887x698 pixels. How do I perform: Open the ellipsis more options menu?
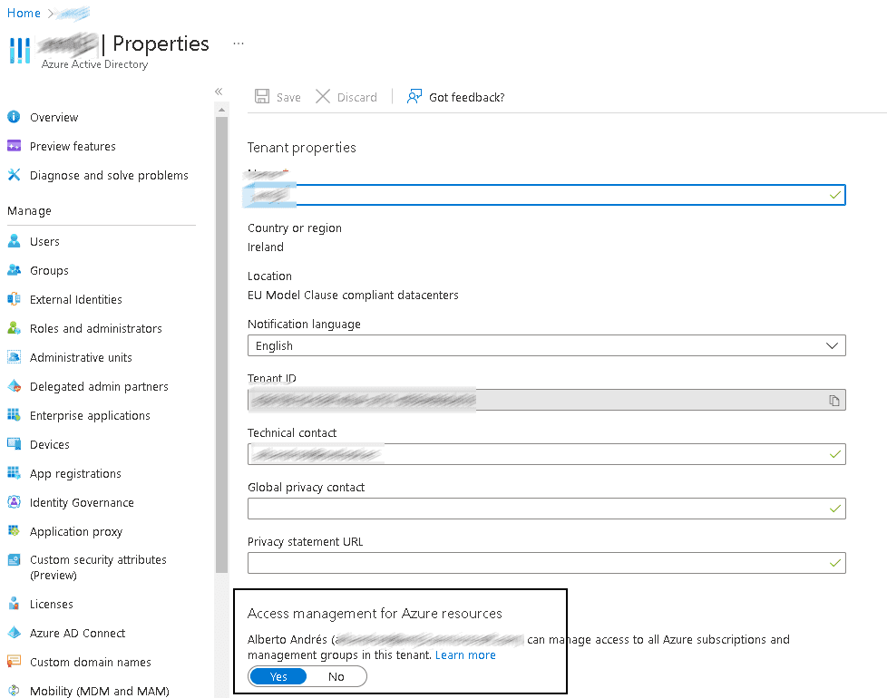pos(239,44)
